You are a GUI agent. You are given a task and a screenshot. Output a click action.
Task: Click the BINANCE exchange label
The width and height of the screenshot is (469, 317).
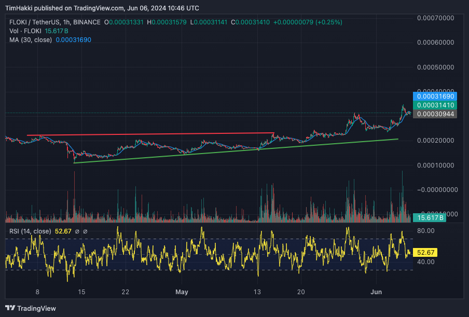click(87, 22)
